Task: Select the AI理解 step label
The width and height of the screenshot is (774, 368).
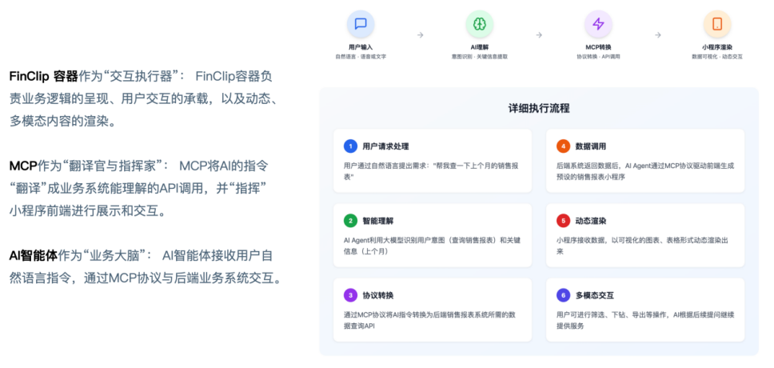Action: tap(479, 47)
